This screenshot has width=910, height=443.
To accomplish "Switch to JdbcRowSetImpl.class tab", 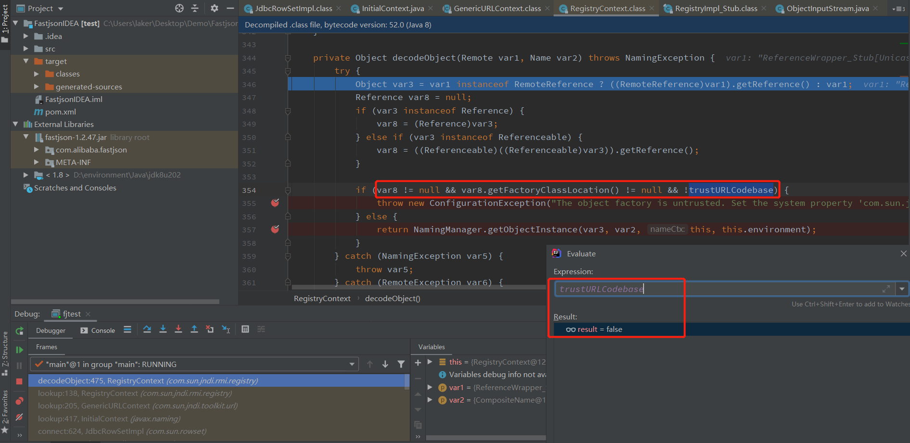I will point(293,8).
